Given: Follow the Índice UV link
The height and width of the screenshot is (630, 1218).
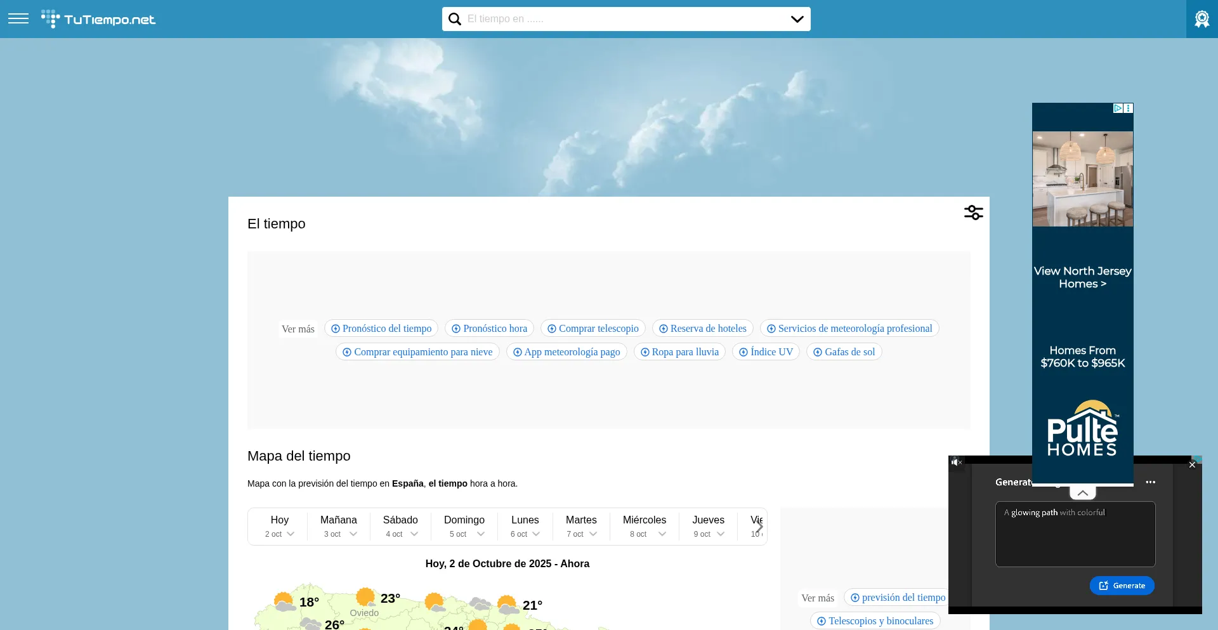Looking at the screenshot, I should [x=766, y=352].
